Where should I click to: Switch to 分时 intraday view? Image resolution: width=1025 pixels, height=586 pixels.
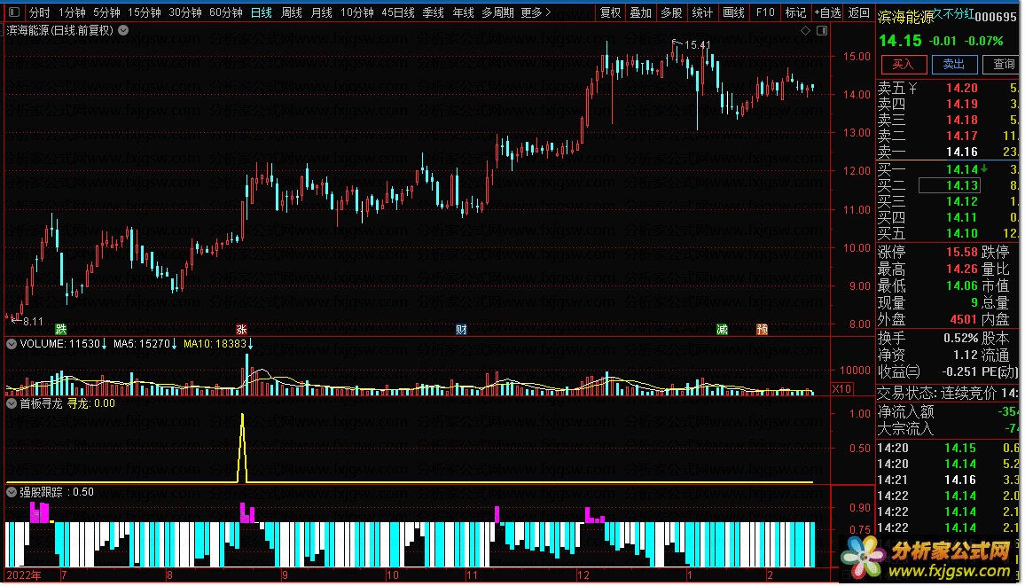tap(39, 12)
